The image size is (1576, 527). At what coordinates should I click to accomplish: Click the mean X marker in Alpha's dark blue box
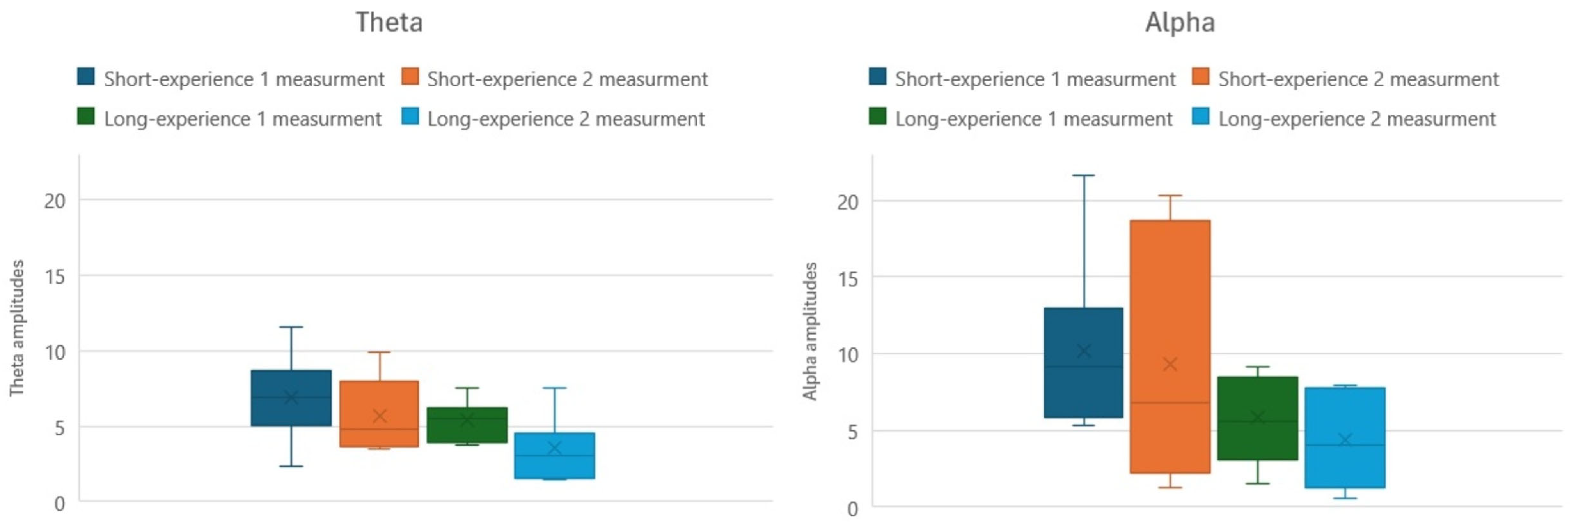click(1084, 351)
